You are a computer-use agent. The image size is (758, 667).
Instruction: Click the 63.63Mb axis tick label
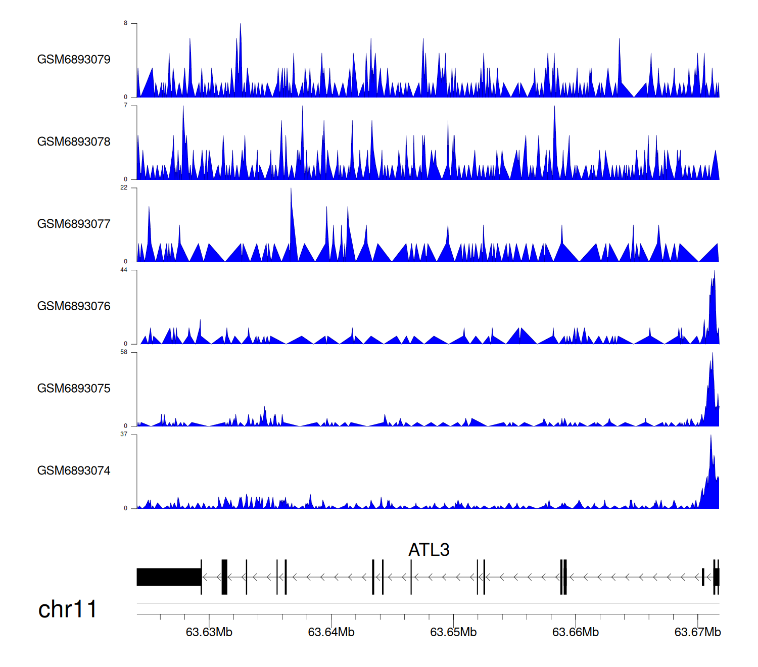coord(209,632)
